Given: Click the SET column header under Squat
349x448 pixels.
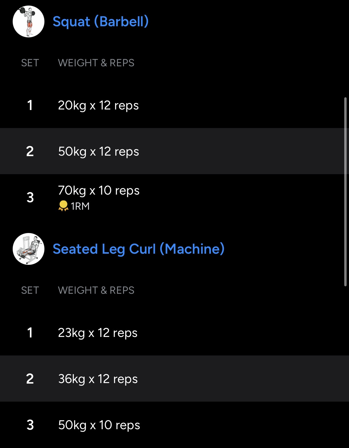Looking at the screenshot, I should (x=30, y=63).
